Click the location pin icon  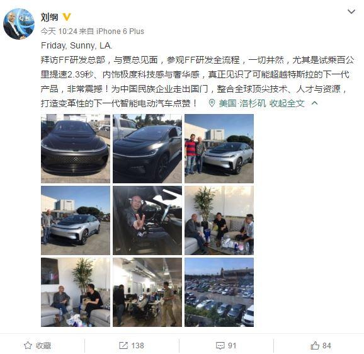pos(212,103)
